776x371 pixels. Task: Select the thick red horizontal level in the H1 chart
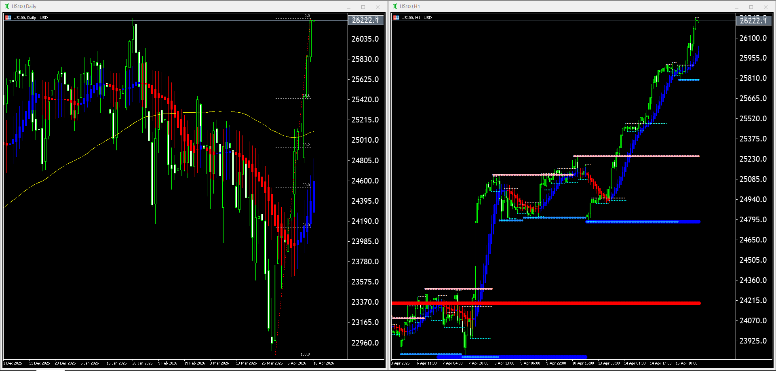(546, 303)
